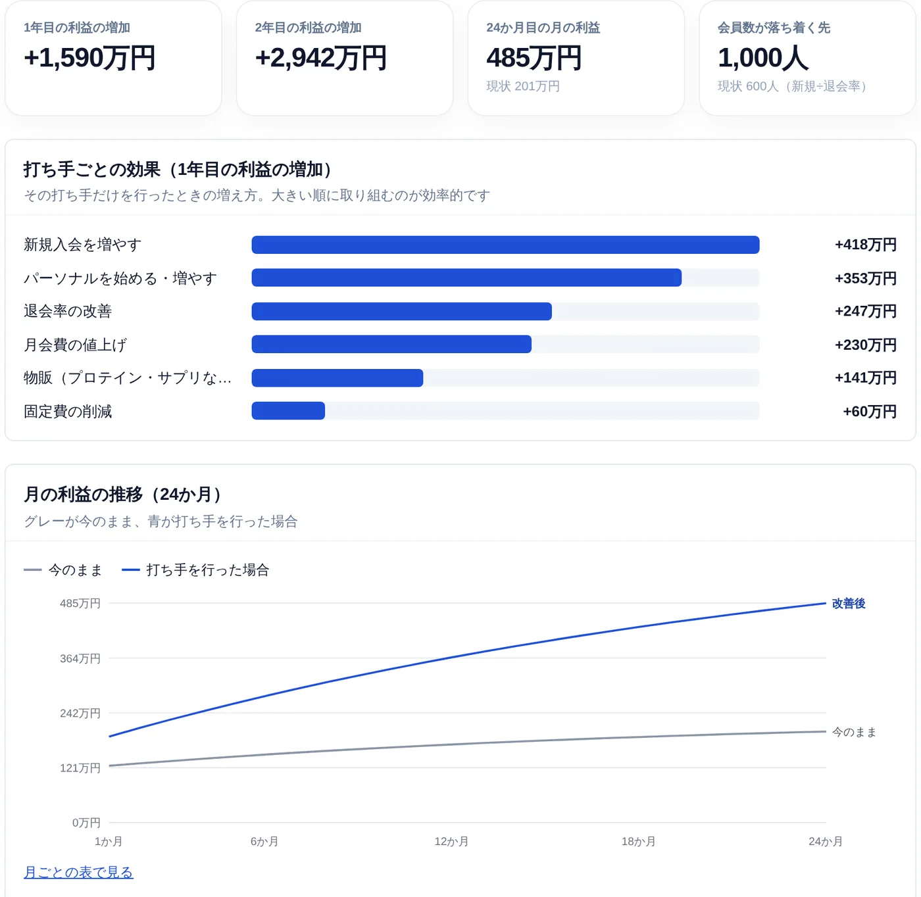This screenshot has height=897, width=921.
Task: Click the 改善後 line label
Action: 849,603
